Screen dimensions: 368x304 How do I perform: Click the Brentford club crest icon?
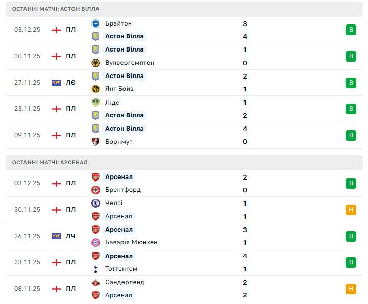(x=95, y=190)
